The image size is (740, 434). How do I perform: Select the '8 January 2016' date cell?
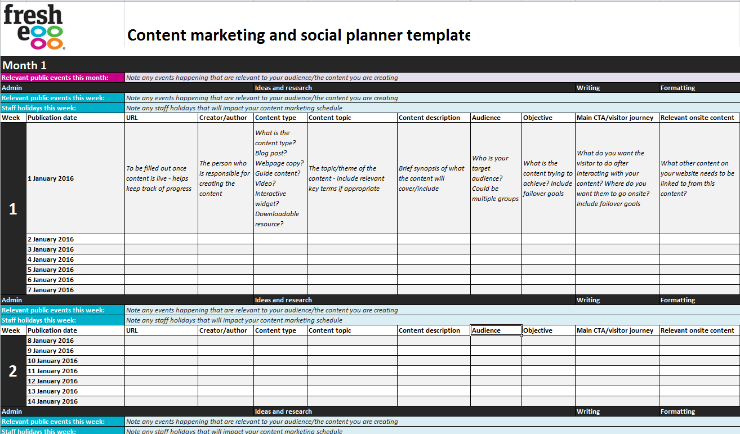click(x=75, y=341)
